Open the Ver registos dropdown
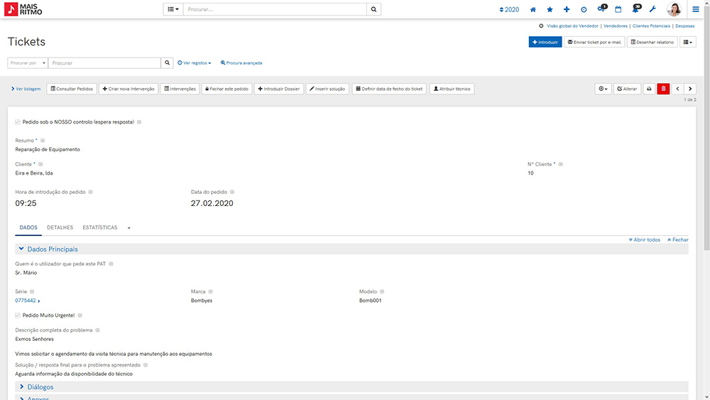710x400 pixels. point(195,63)
